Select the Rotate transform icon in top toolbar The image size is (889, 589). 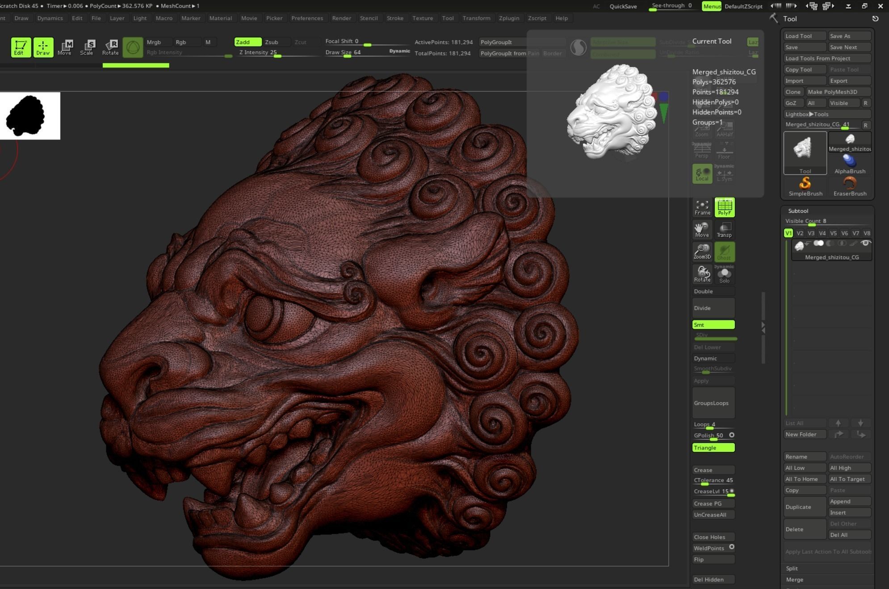[x=110, y=47]
